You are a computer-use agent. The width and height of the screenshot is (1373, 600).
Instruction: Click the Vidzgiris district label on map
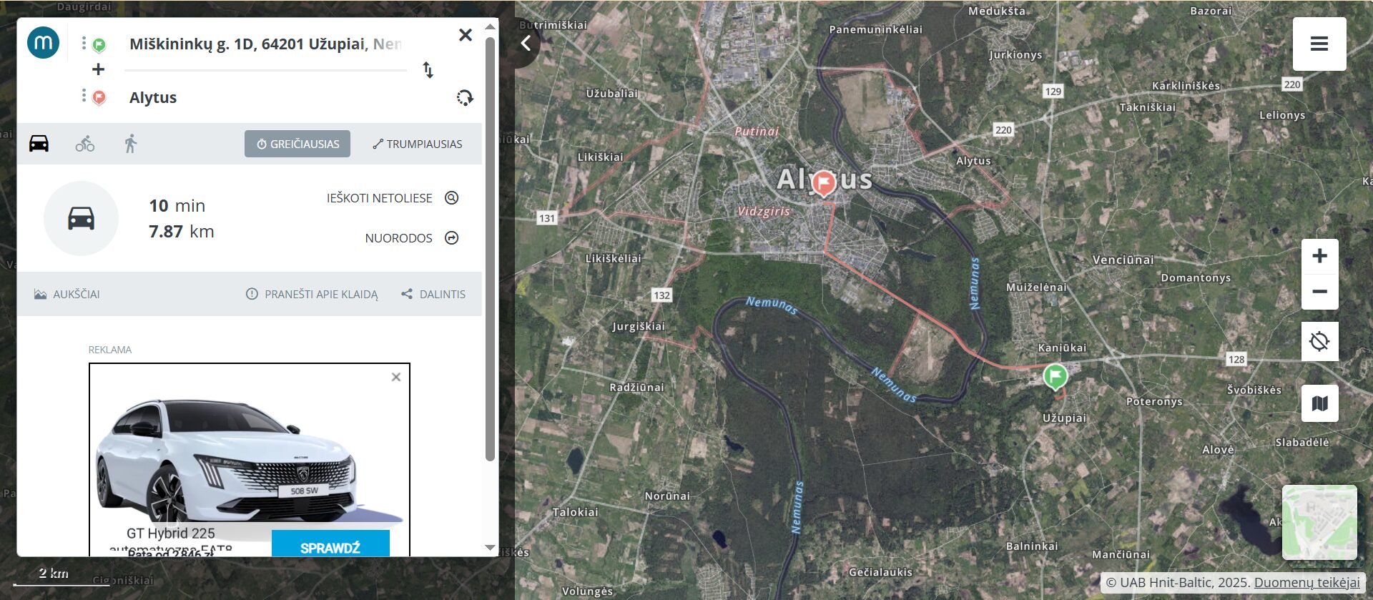(764, 211)
